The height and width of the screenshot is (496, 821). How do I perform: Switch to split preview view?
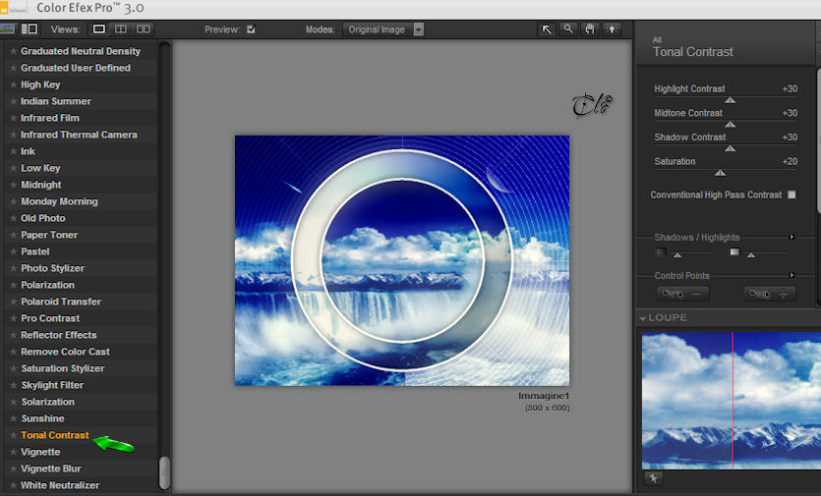121,29
